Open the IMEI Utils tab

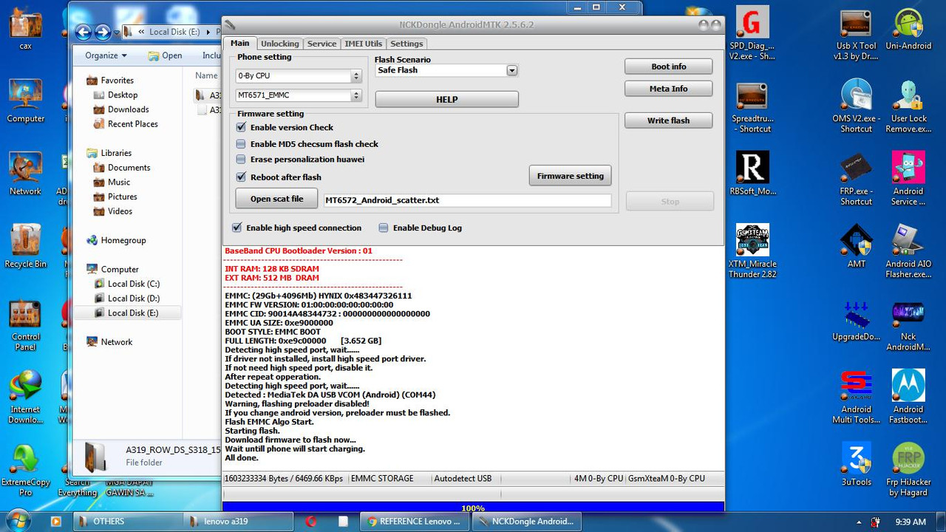364,44
